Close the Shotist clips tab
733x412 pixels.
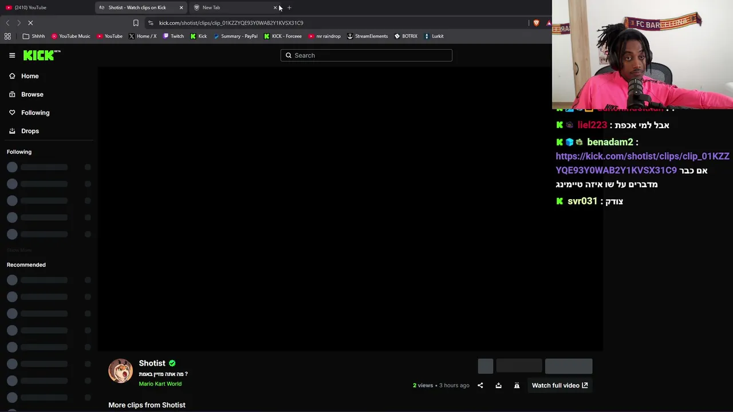181,7
